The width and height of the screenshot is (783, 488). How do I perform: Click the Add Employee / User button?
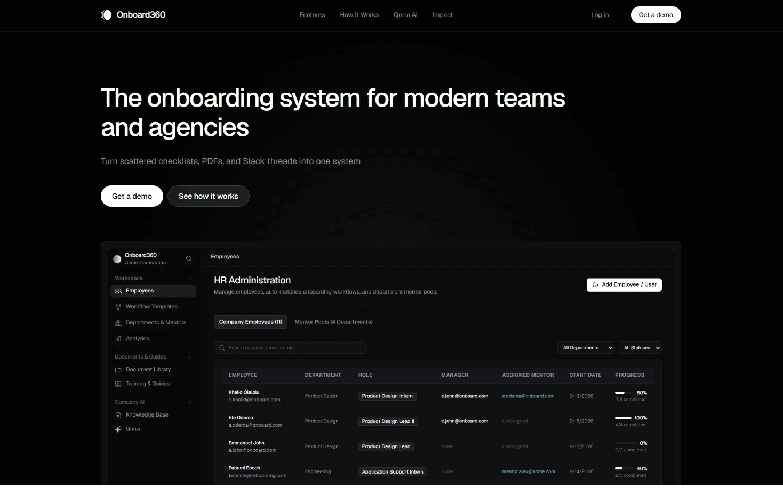click(624, 285)
